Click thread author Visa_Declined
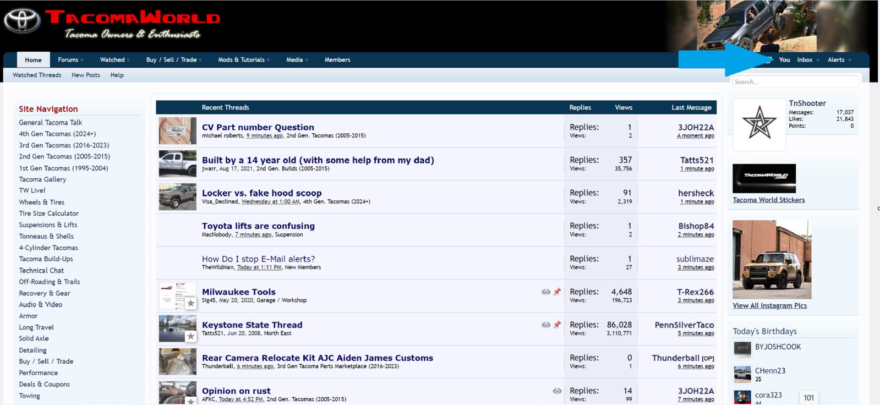880x405 pixels. click(x=220, y=201)
